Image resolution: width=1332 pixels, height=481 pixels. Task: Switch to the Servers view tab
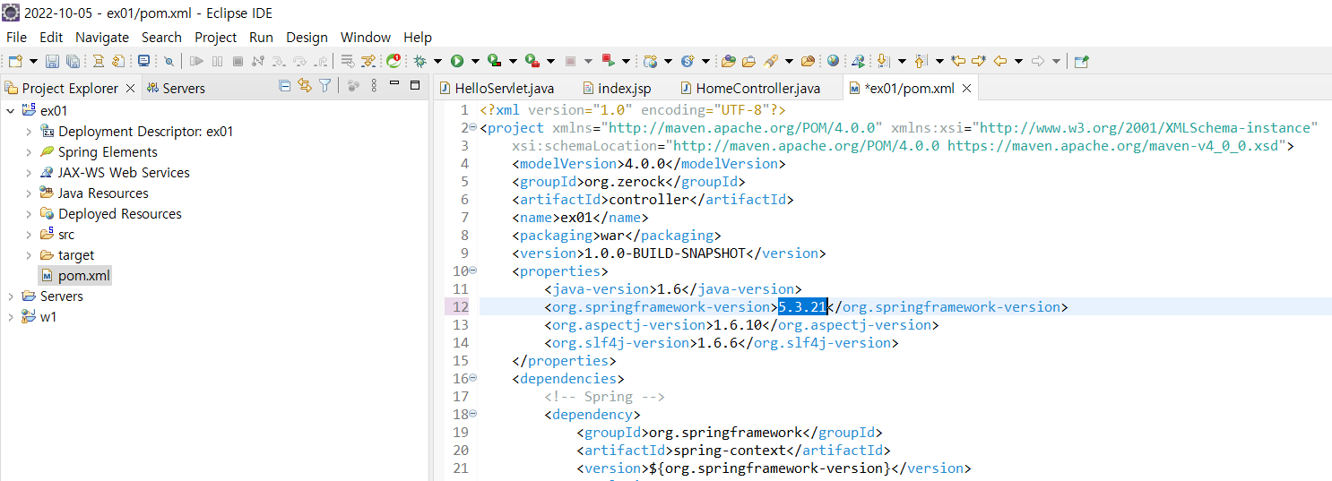coord(177,88)
